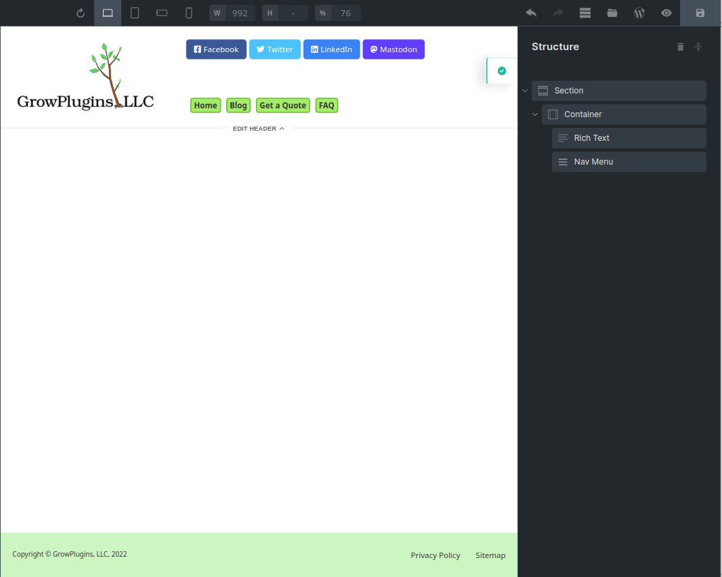Select the desktop preview mode icon
This screenshot has height=577, width=722.
[107, 12]
